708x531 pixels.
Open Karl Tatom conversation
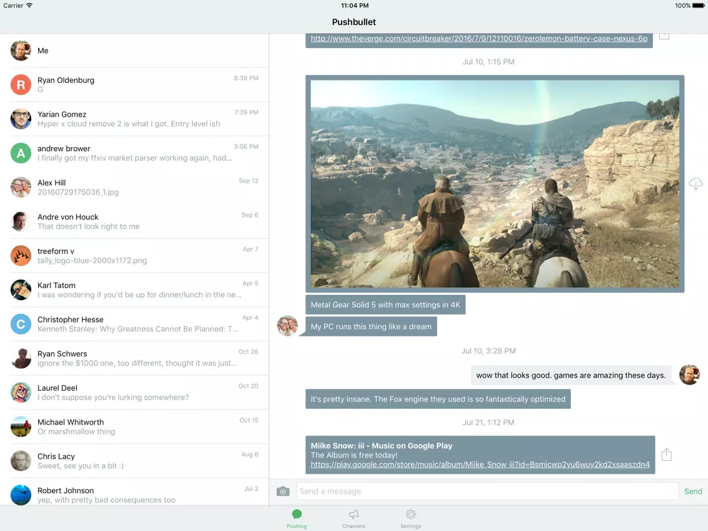pos(135,290)
